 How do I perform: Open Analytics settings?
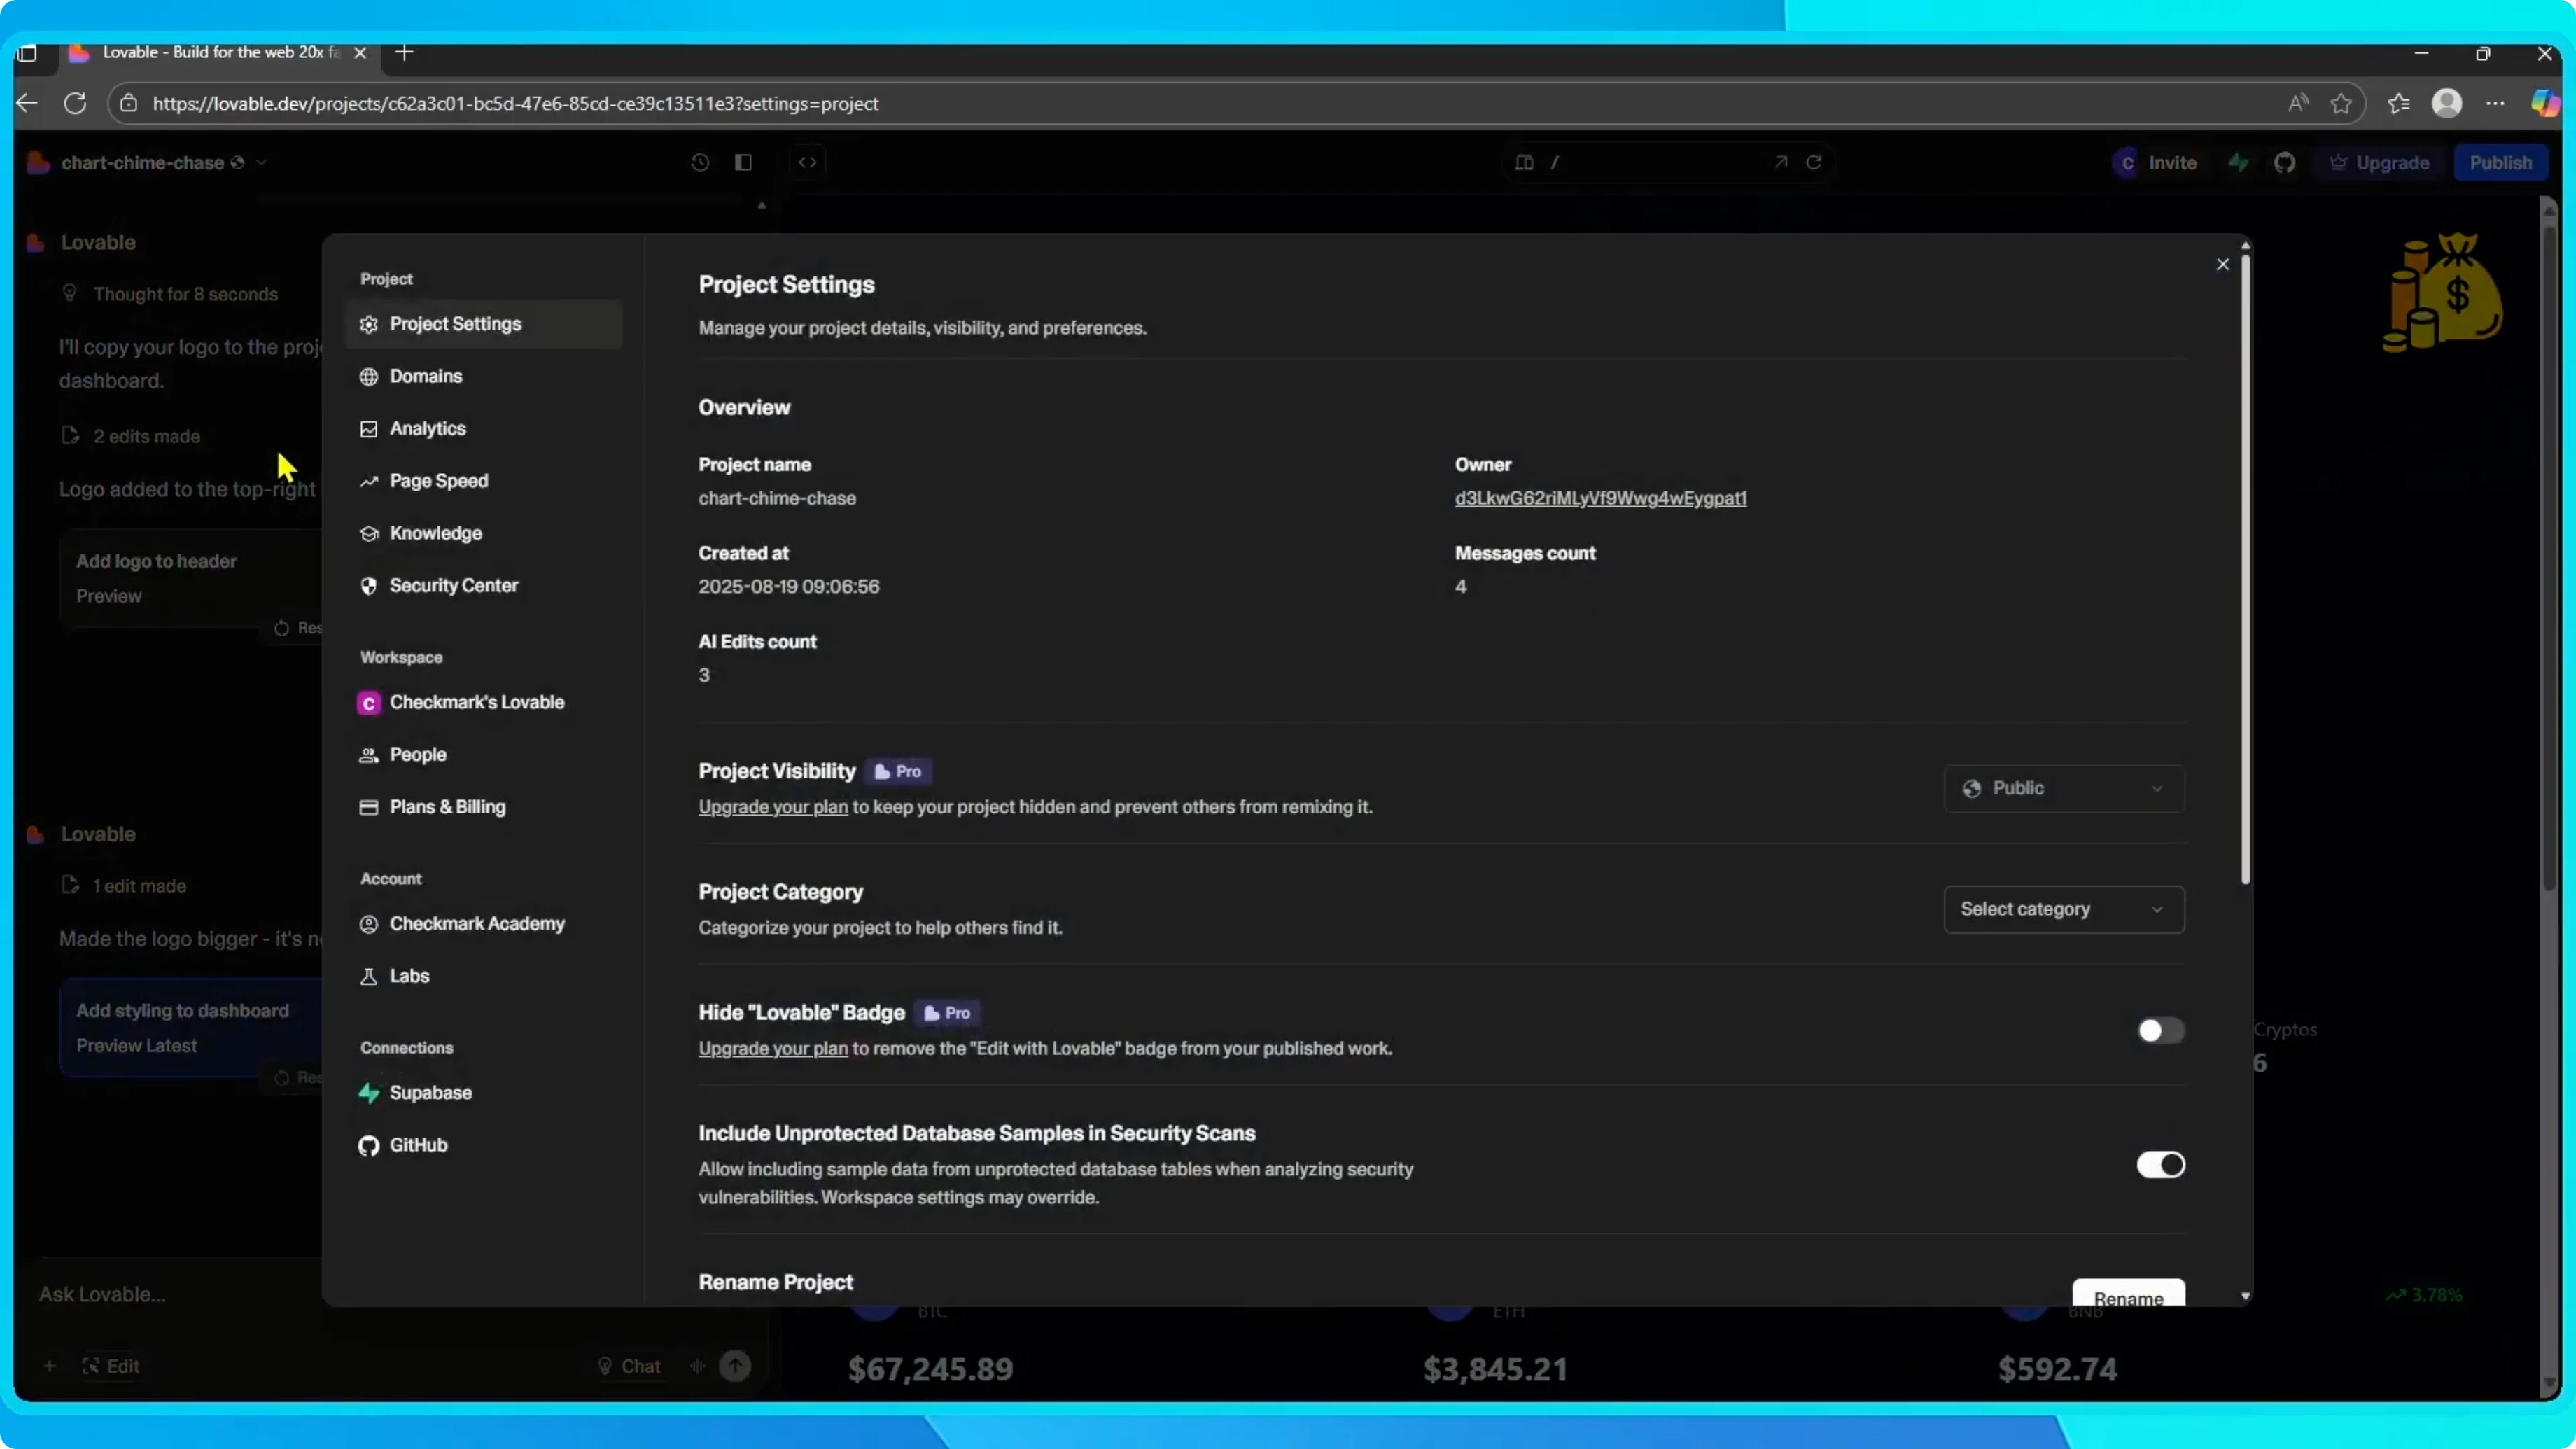click(x=484, y=429)
